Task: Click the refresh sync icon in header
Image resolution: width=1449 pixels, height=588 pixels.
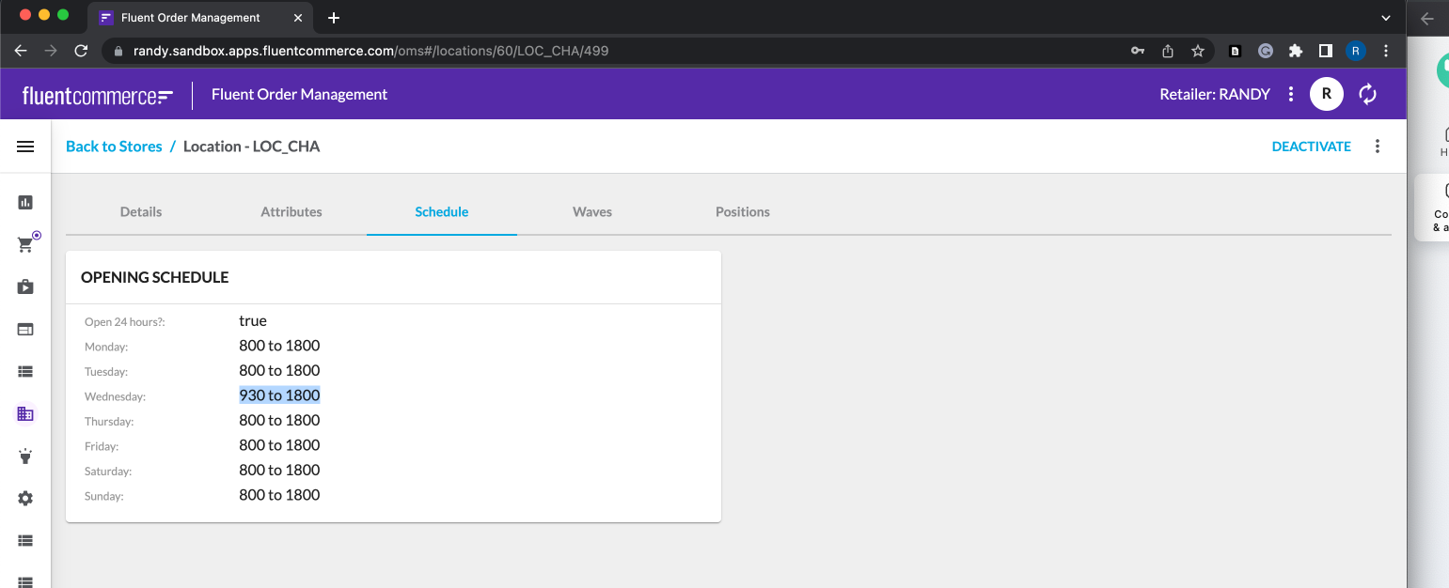Action: 1367,94
